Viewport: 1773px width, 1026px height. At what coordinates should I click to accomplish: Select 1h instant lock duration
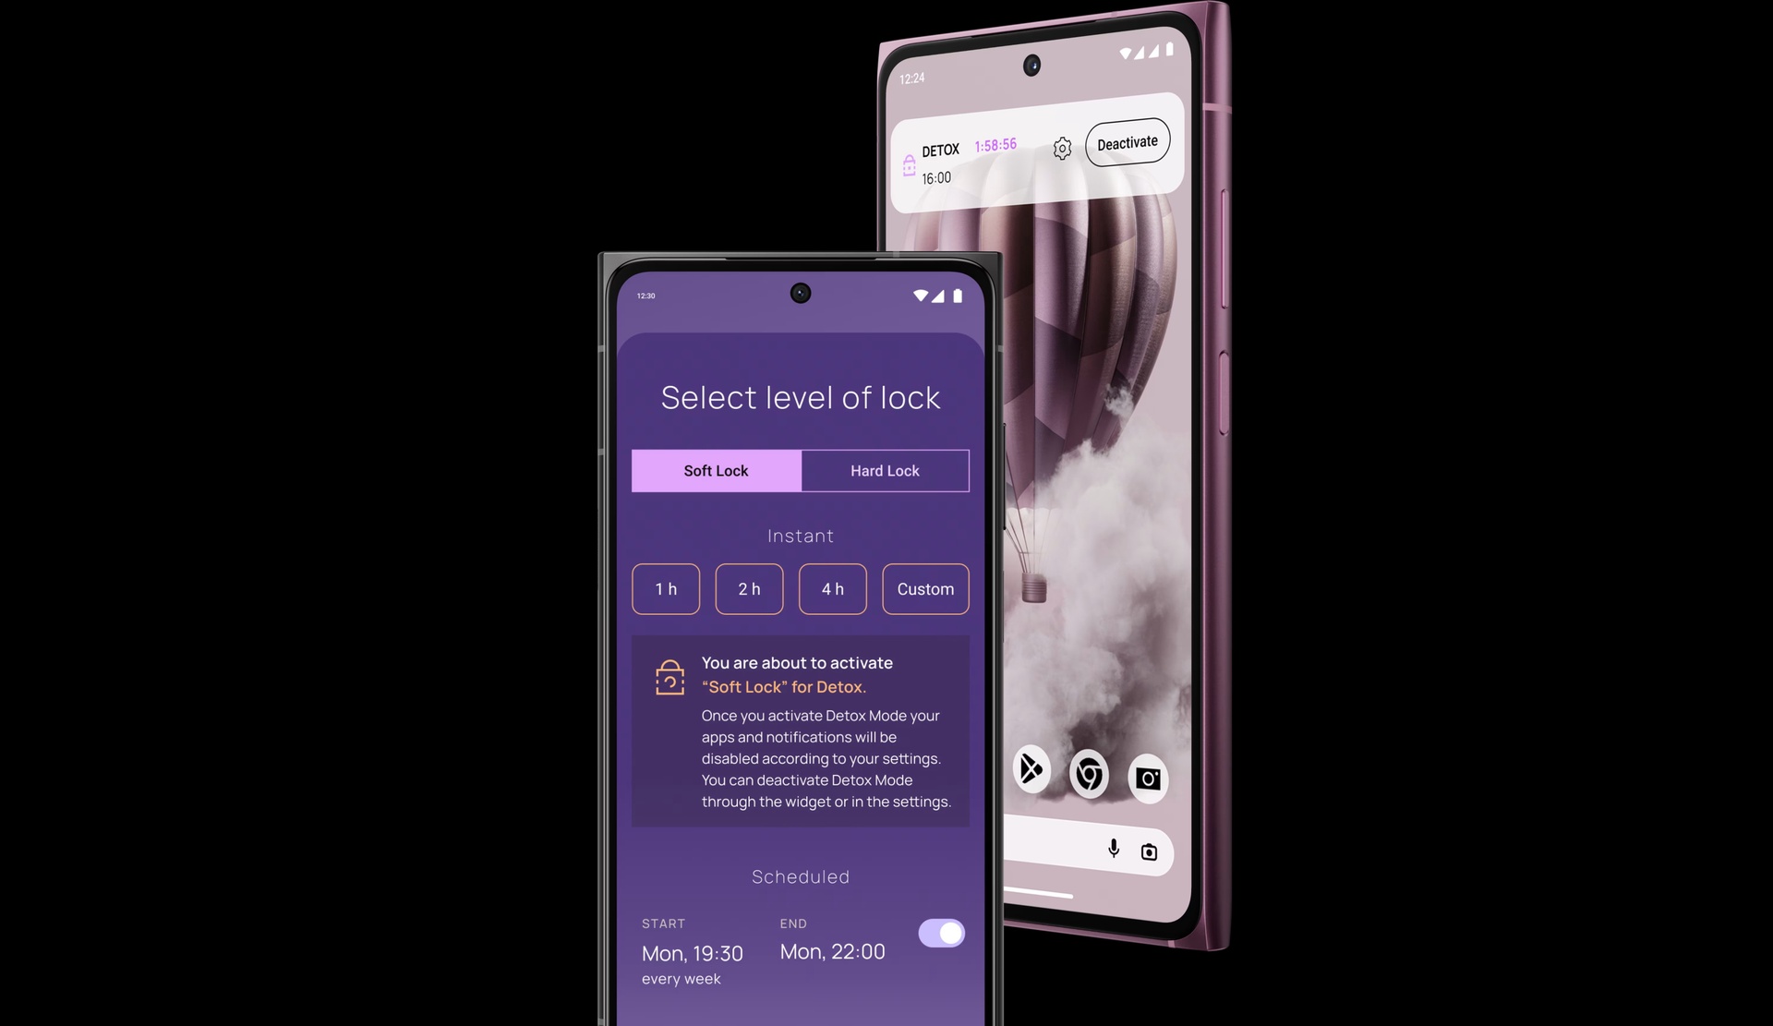(666, 589)
